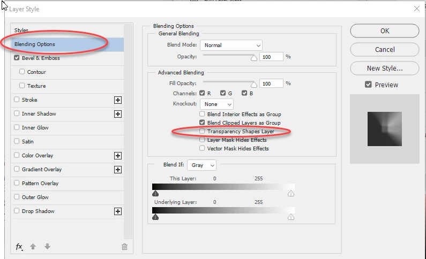Viewport: 426px width, 259px height.
Task: Click the OK button
Action: click(x=384, y=31)
